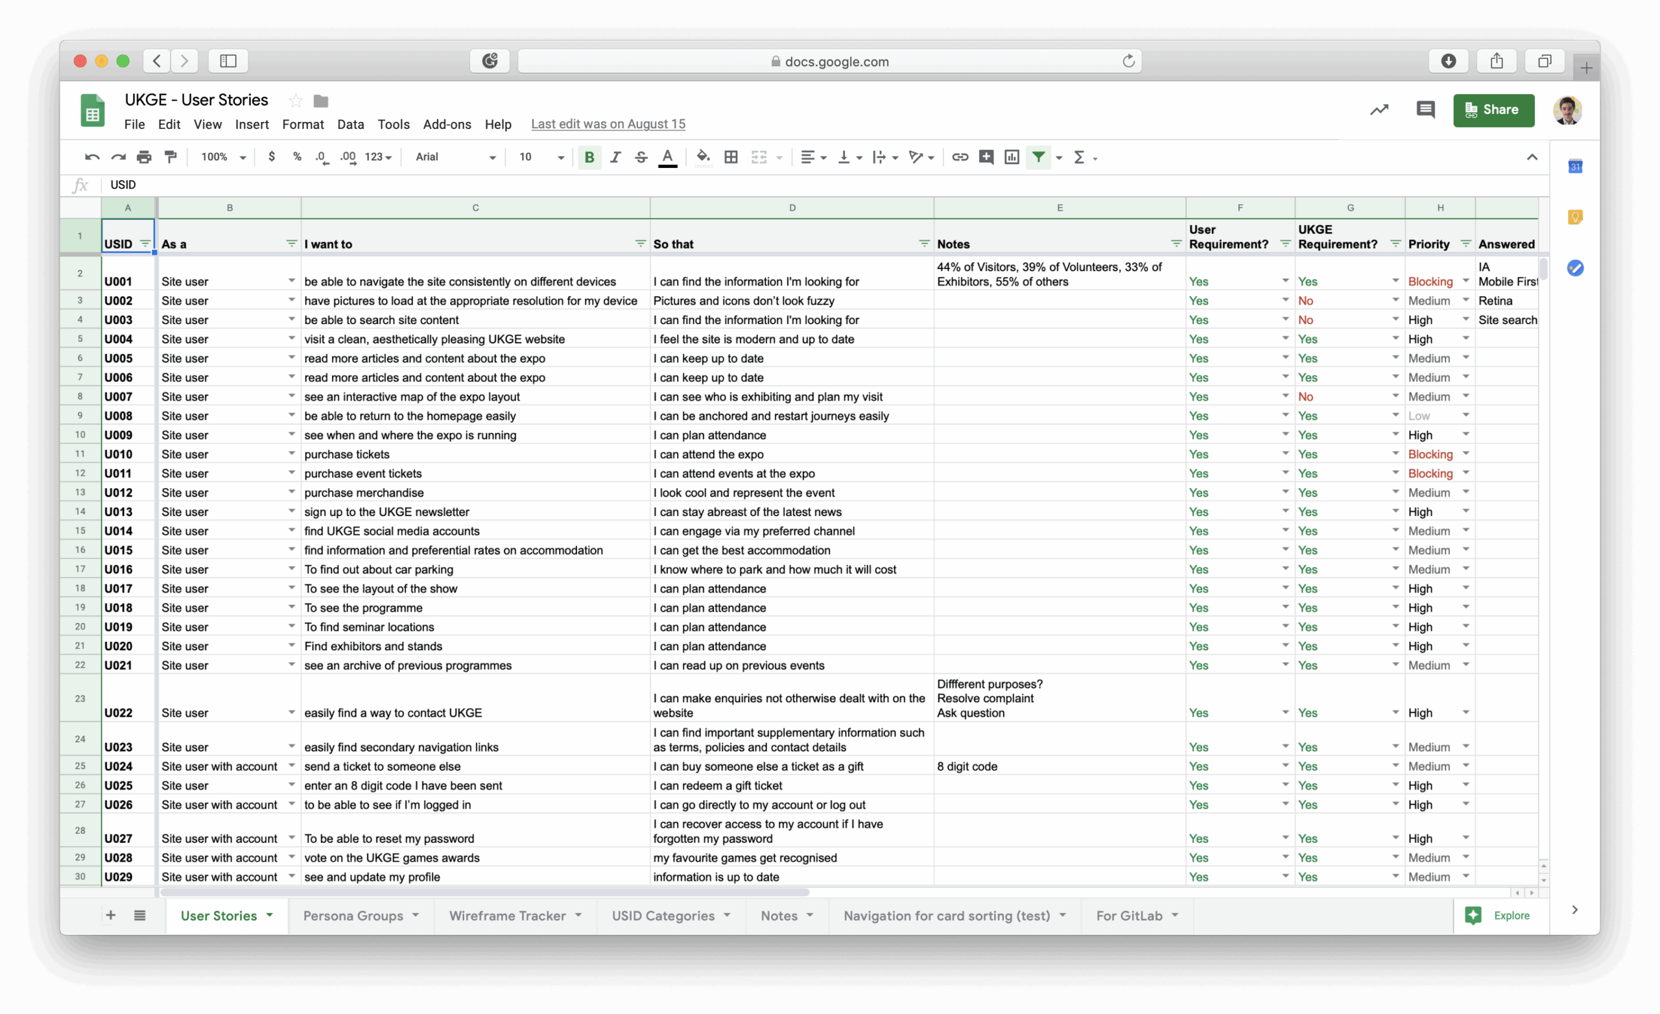Open the Data menu
Screen dimensions: 1660x1014
(x=350, y=124)
